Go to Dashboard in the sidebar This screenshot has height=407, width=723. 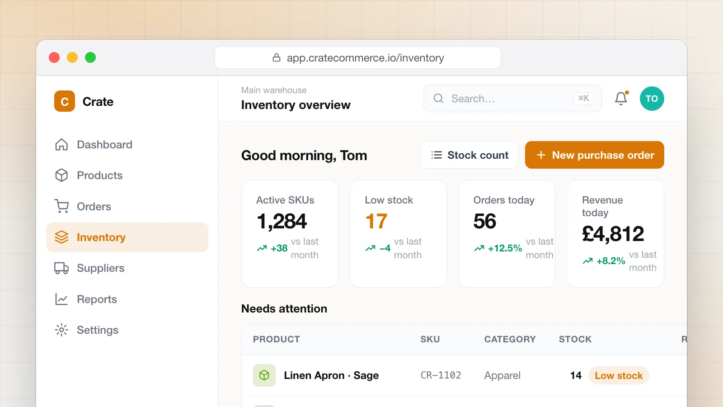point(127,145)
